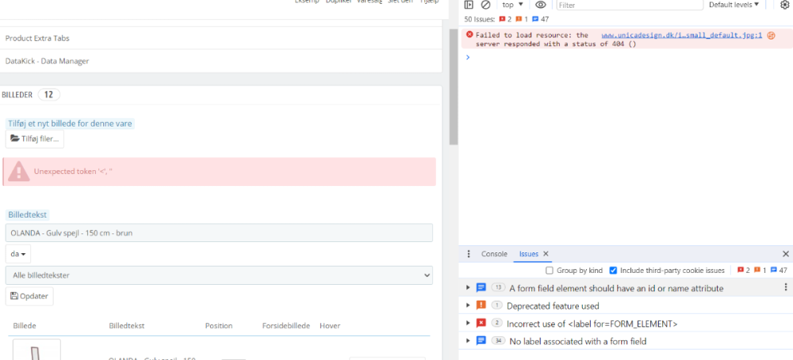Open the DataKick - Data Manager tab
The width and height of the screenshot is (793, 360).
pos(48,61)
